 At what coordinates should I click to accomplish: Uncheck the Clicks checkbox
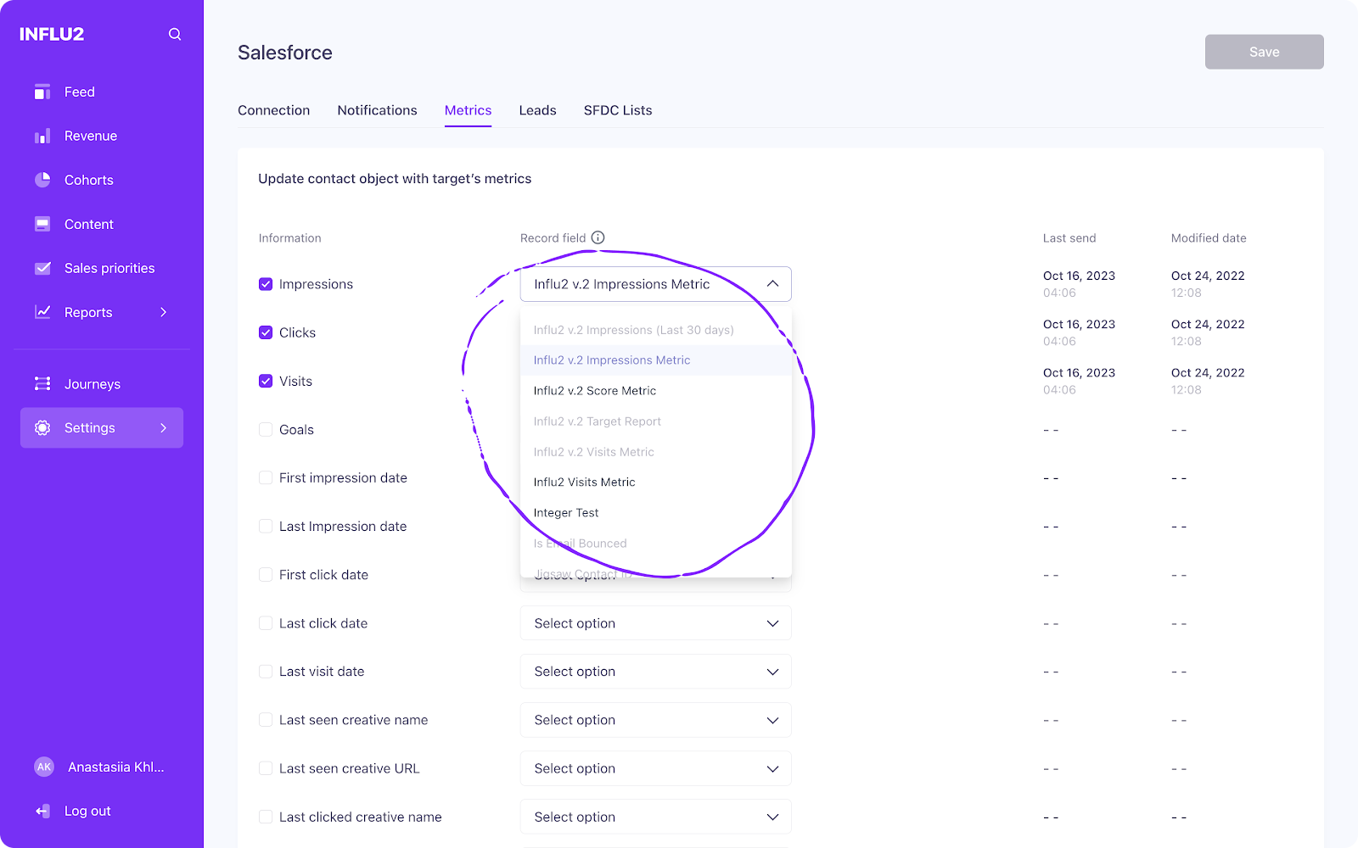(x=266, y=332)
